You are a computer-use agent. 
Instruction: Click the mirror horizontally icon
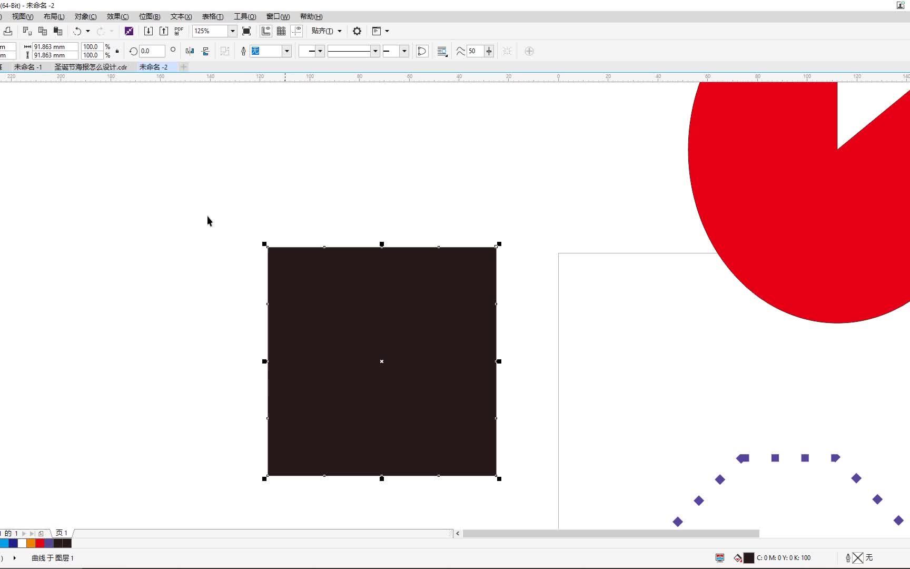pos(190,51)
